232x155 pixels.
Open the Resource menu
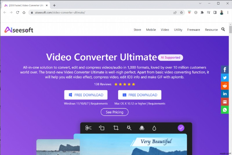click(211, 30)
